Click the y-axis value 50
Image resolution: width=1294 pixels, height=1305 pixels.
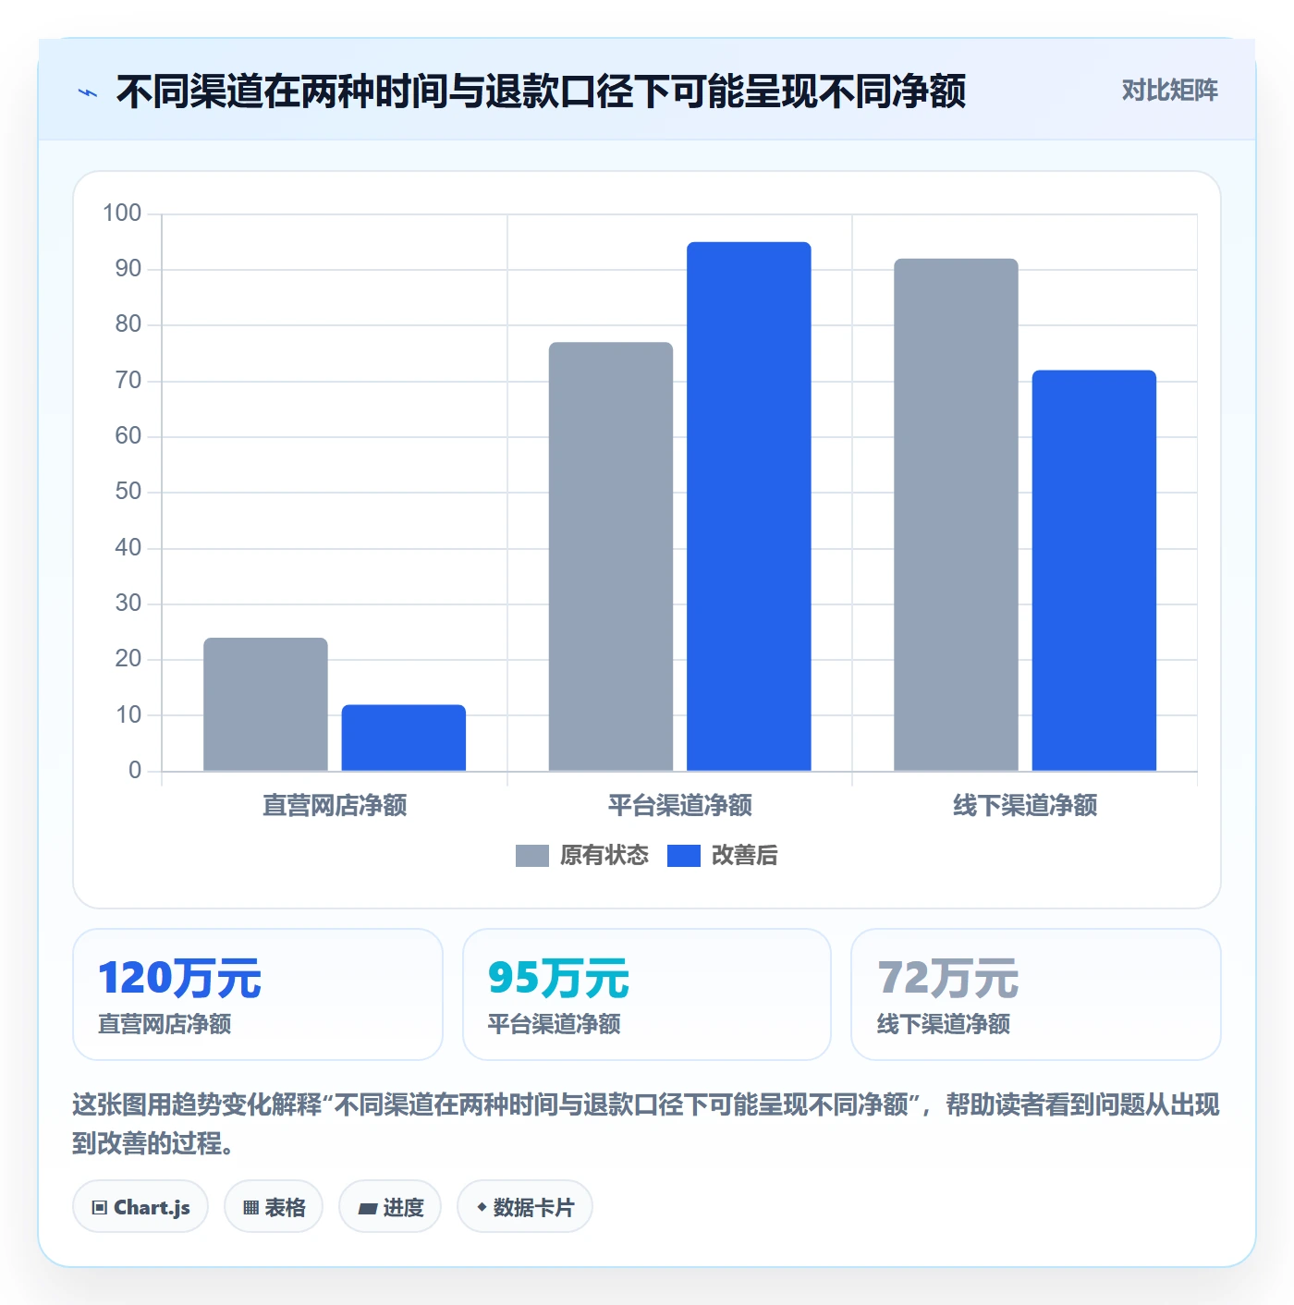tap(128, 492)
